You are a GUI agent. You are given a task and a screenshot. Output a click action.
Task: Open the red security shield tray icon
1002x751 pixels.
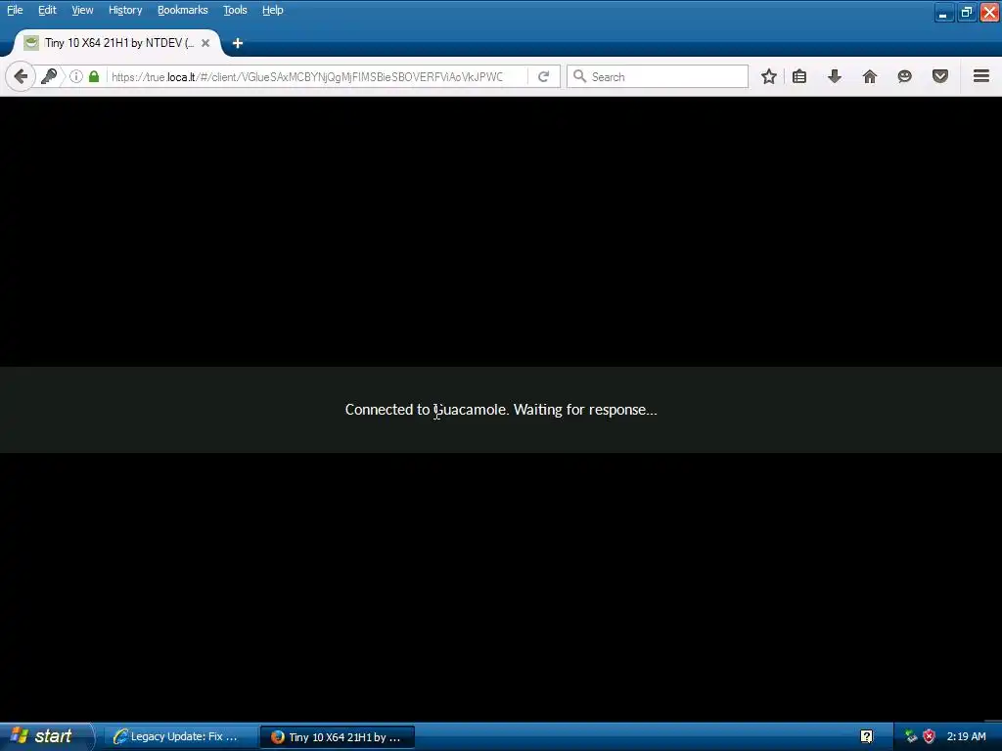929,737
